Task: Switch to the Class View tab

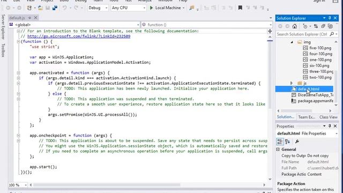Action: (329, 117)
